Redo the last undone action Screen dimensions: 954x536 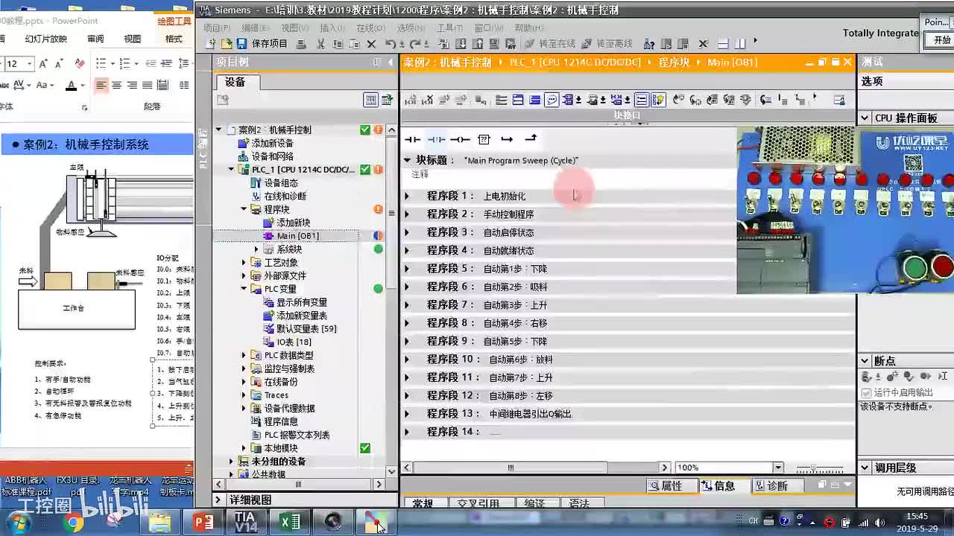pos(415,44)
